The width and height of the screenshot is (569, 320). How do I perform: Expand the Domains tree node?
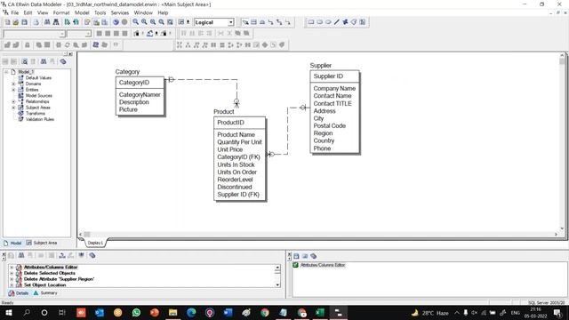click(14, 84)
